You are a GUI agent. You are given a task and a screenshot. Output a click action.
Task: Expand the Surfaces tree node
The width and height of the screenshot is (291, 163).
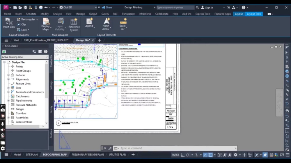coord(9,75)
